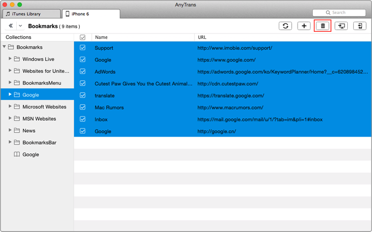Click the BookmarksBar folder icon
Viewport: 372px width, 232px height.
click(17, 142)
